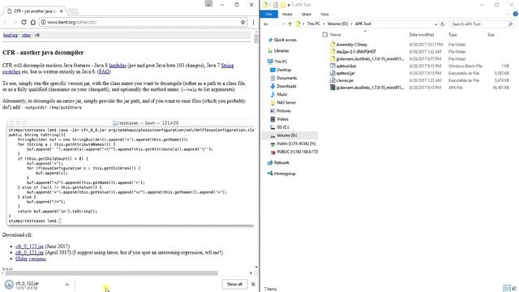519x292 pixels.
Task: Open the Older versions link
Action: 31,259
